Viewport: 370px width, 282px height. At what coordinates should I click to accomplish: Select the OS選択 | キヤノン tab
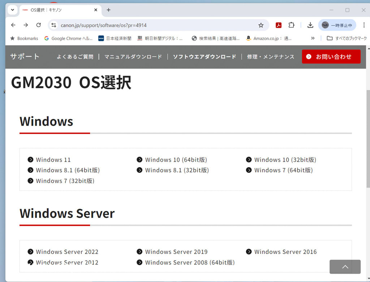click(60, 10)
